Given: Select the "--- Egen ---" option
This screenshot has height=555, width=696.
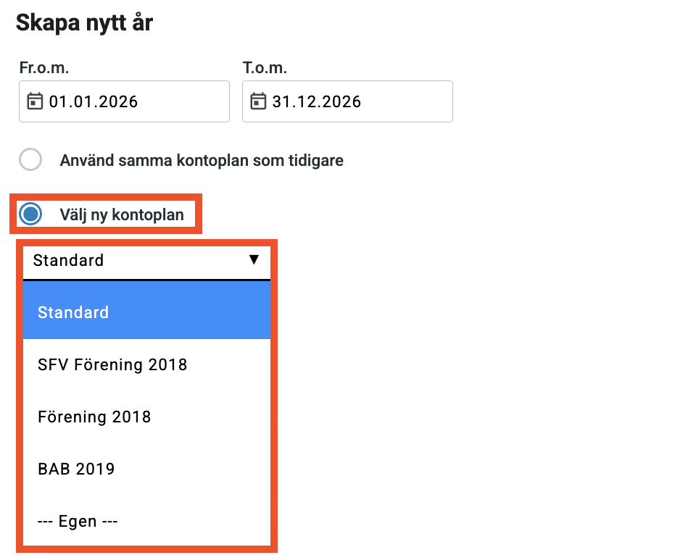Looking at the screenshot, I should pyautogui.click(x=78, y=521).
